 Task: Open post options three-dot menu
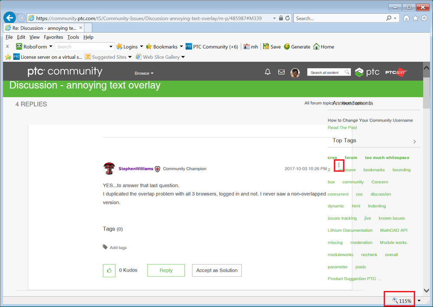tap(339, 165)
